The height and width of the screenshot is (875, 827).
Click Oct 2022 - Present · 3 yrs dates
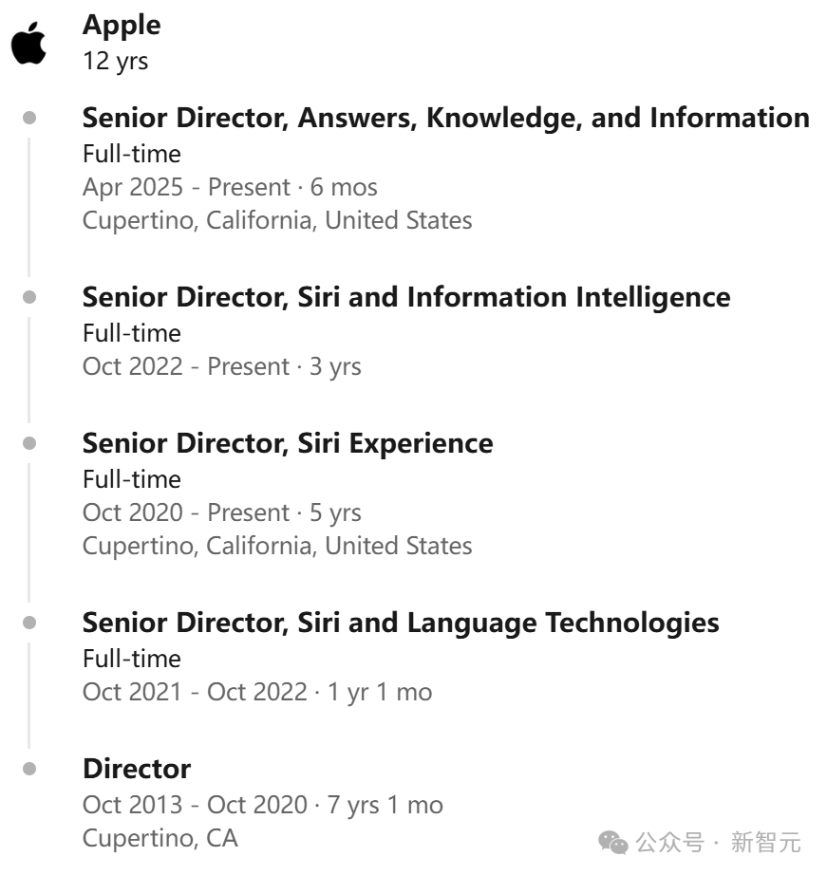[x=221, y=366]
